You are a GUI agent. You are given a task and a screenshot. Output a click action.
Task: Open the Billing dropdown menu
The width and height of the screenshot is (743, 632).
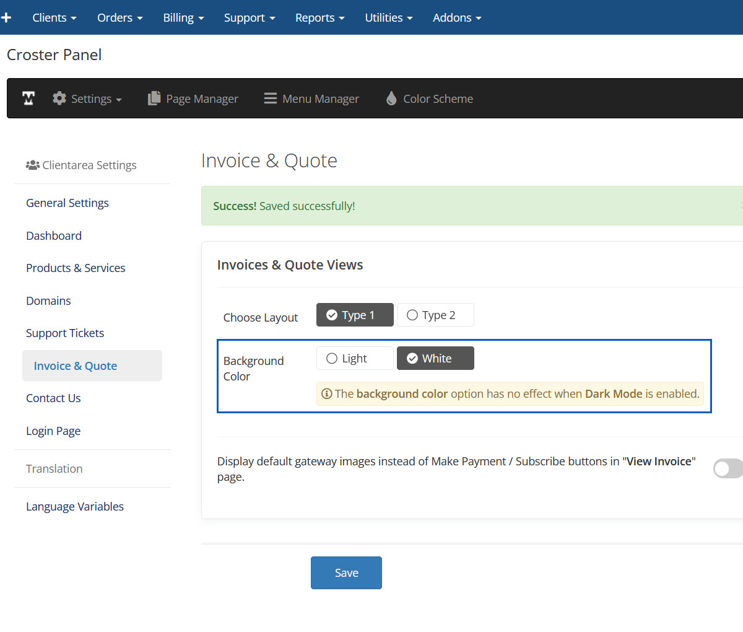tap(183, 17)
